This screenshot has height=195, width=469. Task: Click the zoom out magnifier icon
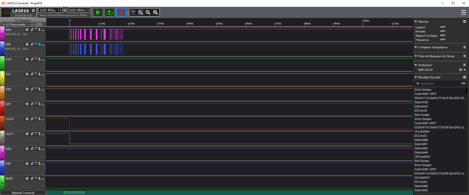click(148, 12)
